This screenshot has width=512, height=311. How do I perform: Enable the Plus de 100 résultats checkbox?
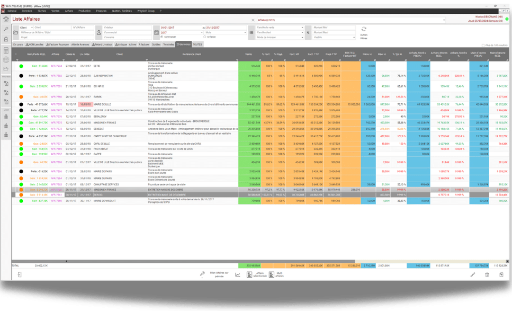[x=483, y=46]
